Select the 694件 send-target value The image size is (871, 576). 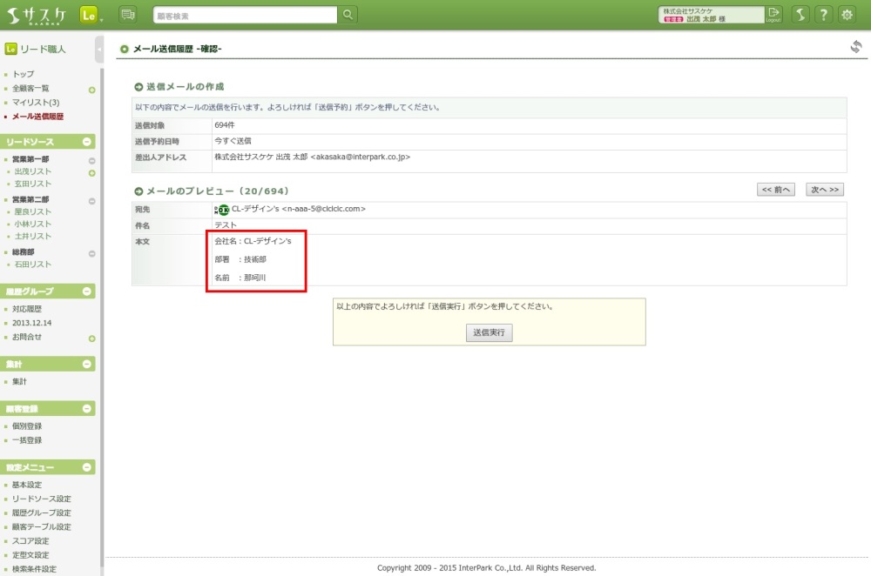click(x=225, y=125)
